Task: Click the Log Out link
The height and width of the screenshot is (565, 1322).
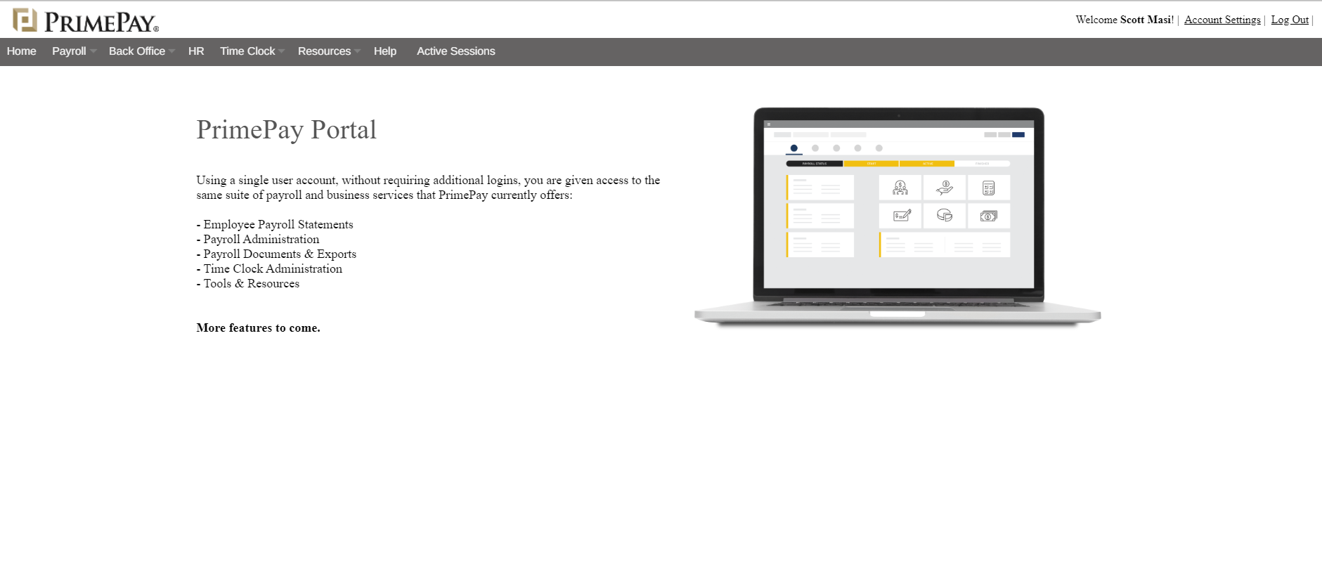Action: tap(1290, 20)
